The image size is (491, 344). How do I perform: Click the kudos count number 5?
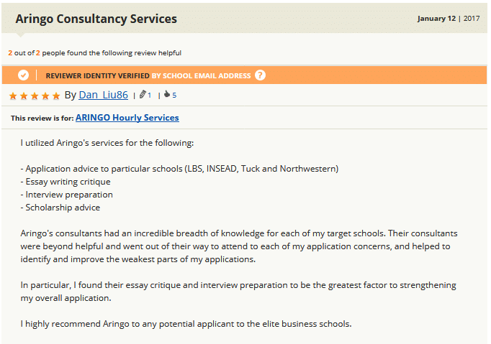(174, 96)
